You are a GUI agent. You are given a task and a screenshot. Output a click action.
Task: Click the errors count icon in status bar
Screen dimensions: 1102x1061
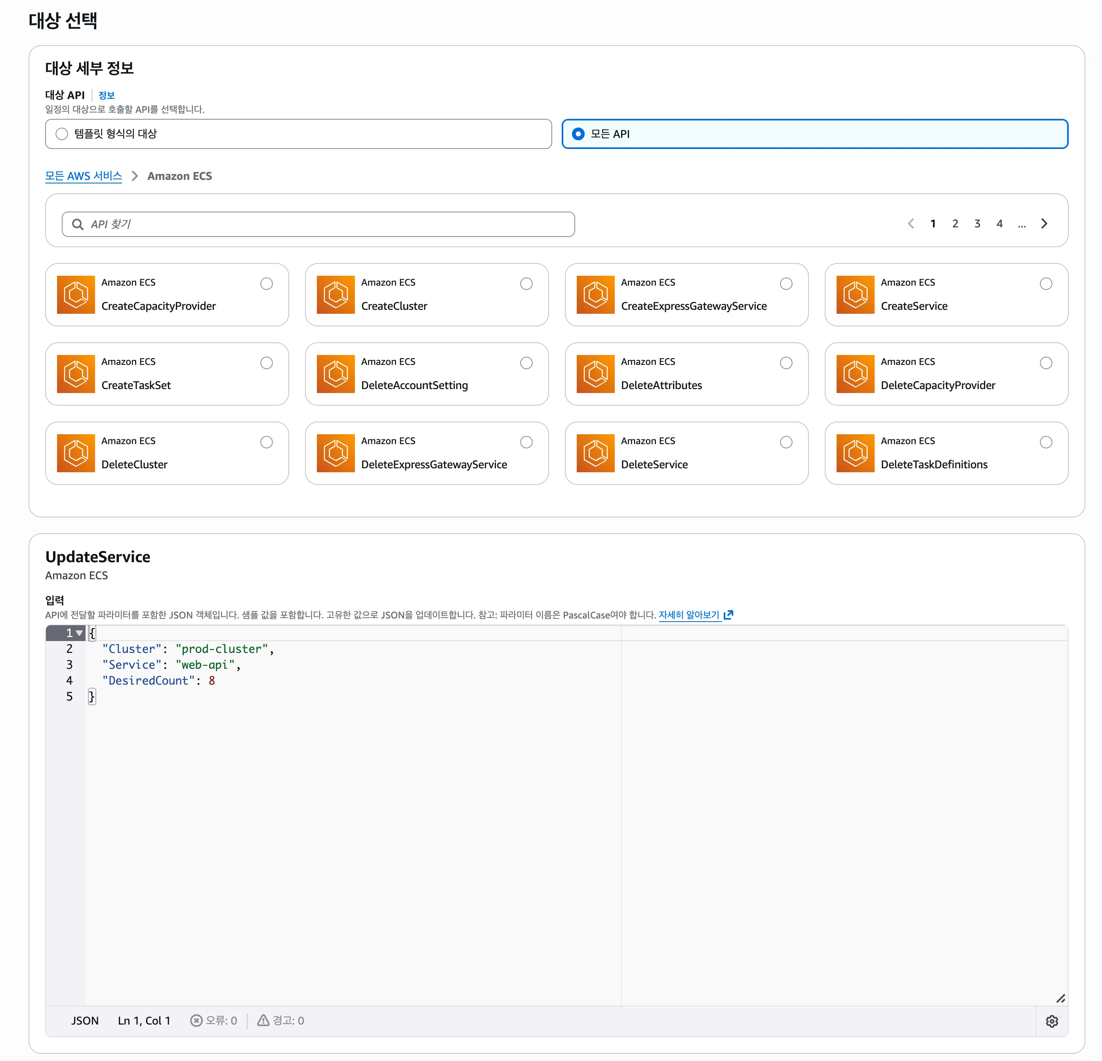(x=196, y=1021)
